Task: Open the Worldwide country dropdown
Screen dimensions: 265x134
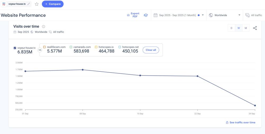Action: pyautogui.click(x=225, y=15)
